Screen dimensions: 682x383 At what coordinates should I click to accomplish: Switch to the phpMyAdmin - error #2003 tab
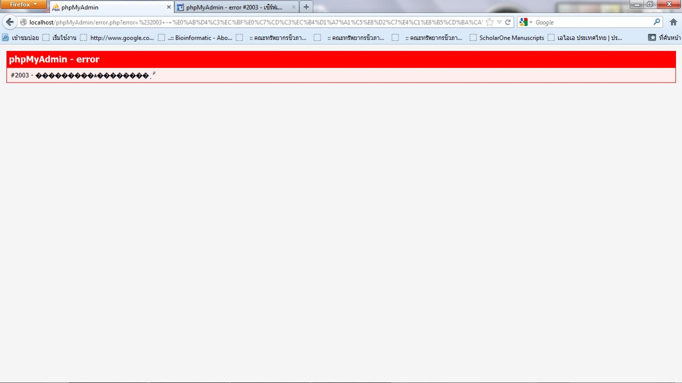click(x=237, y=7)
